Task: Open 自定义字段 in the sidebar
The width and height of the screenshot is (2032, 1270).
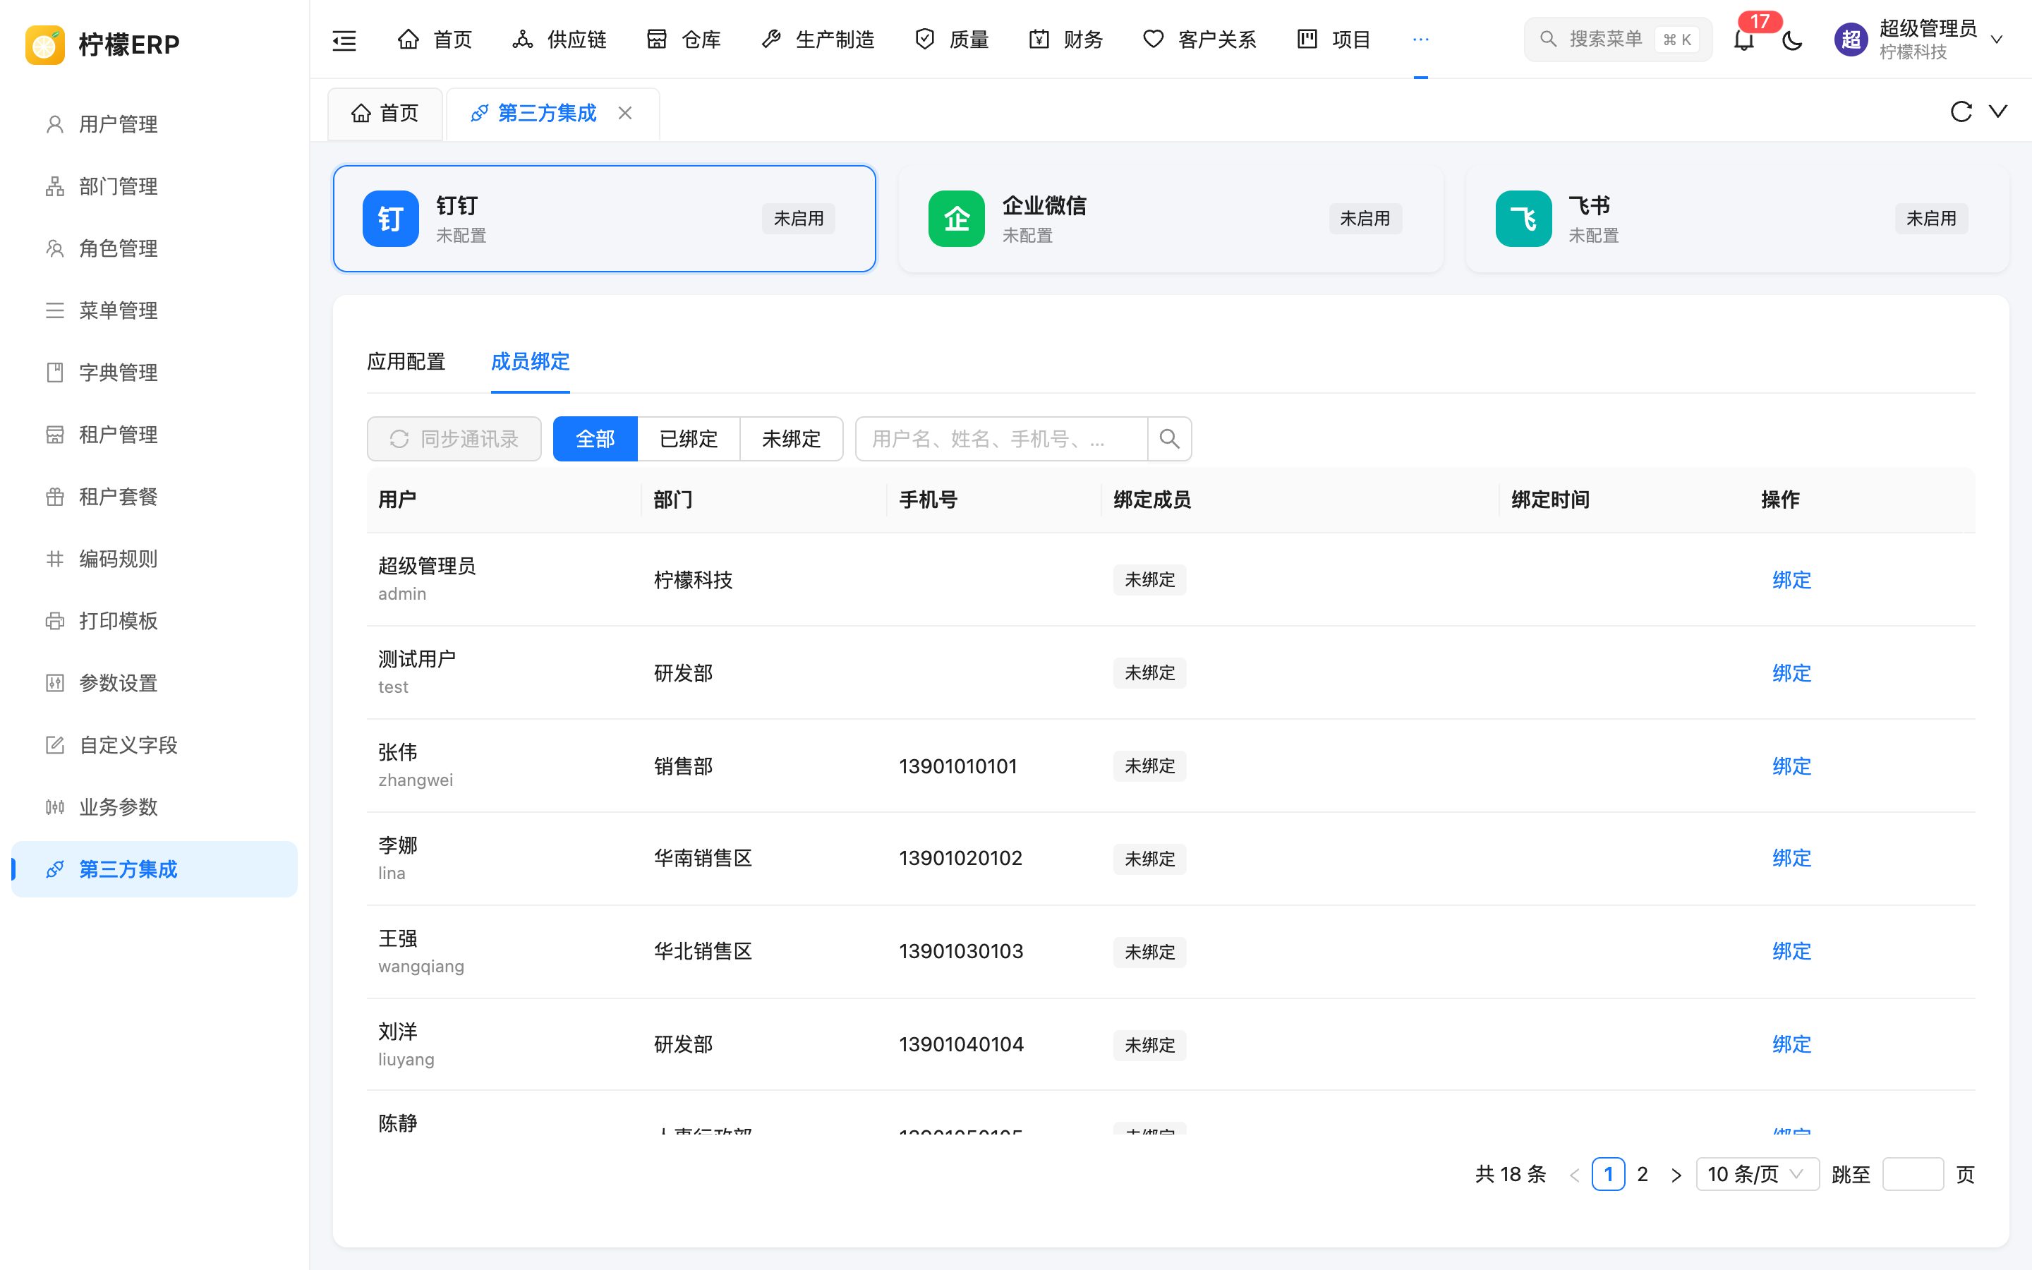Action: point(155,745)
